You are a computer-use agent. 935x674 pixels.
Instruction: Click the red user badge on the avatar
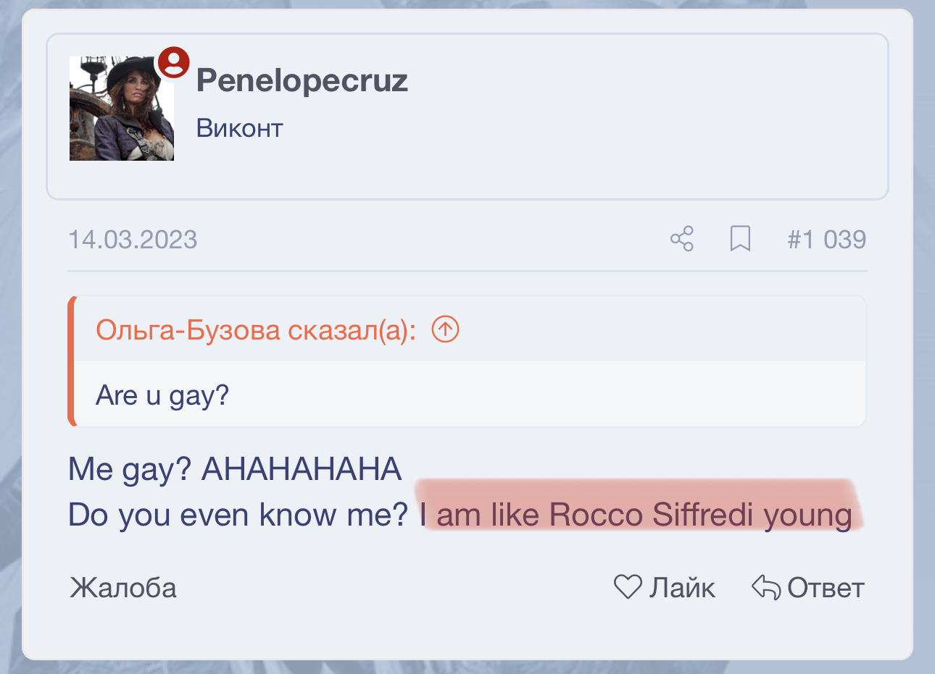[x=174, y=62]
